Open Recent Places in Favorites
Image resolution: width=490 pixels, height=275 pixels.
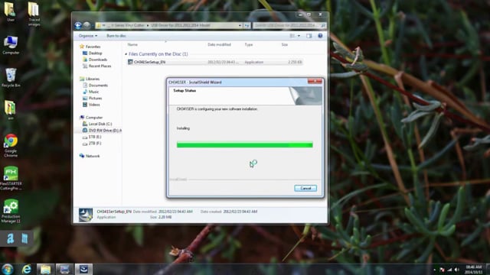(100, 66)
